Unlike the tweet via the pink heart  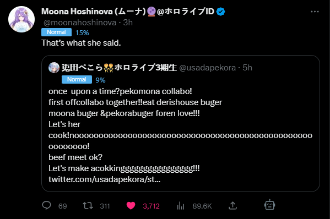[x=131, y=206]
